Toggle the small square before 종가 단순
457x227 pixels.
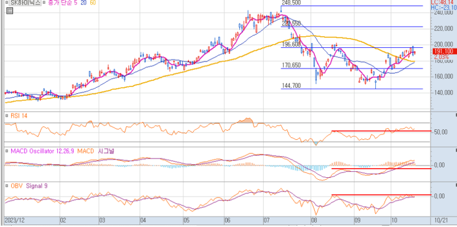click(x=44, y=3)
